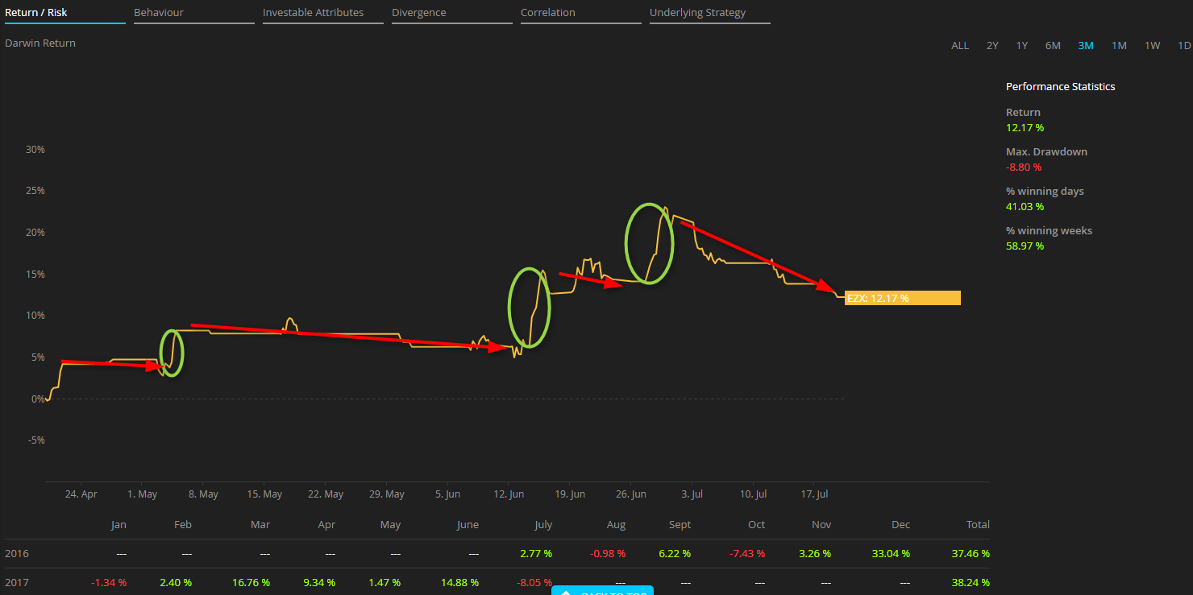Click the Jan column header

point(118,524)
